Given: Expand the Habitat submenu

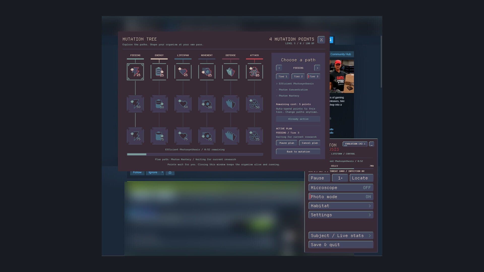Looking at the screenshot, I should 341,206.
